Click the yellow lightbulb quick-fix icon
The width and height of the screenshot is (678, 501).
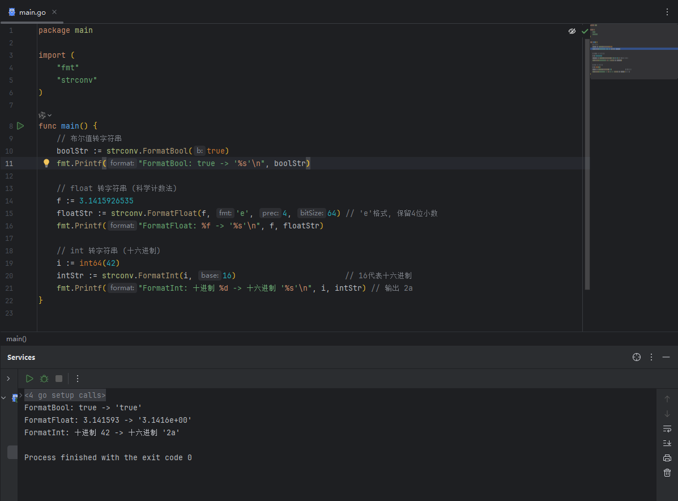point(47,163)
